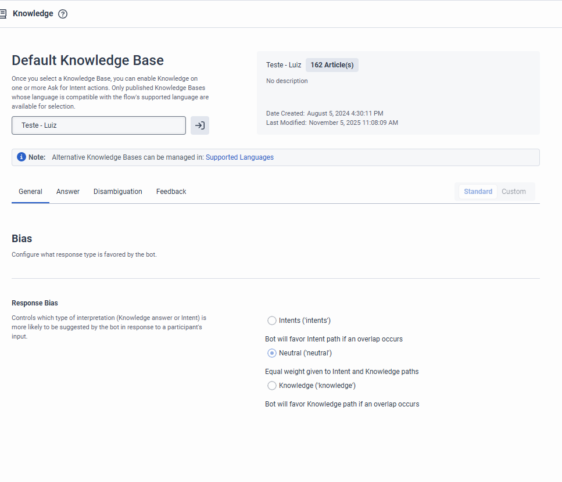The image size is (562, 482).
Task: Click the Knowledge help question mark icon
Action: click(x=63, y=14)
